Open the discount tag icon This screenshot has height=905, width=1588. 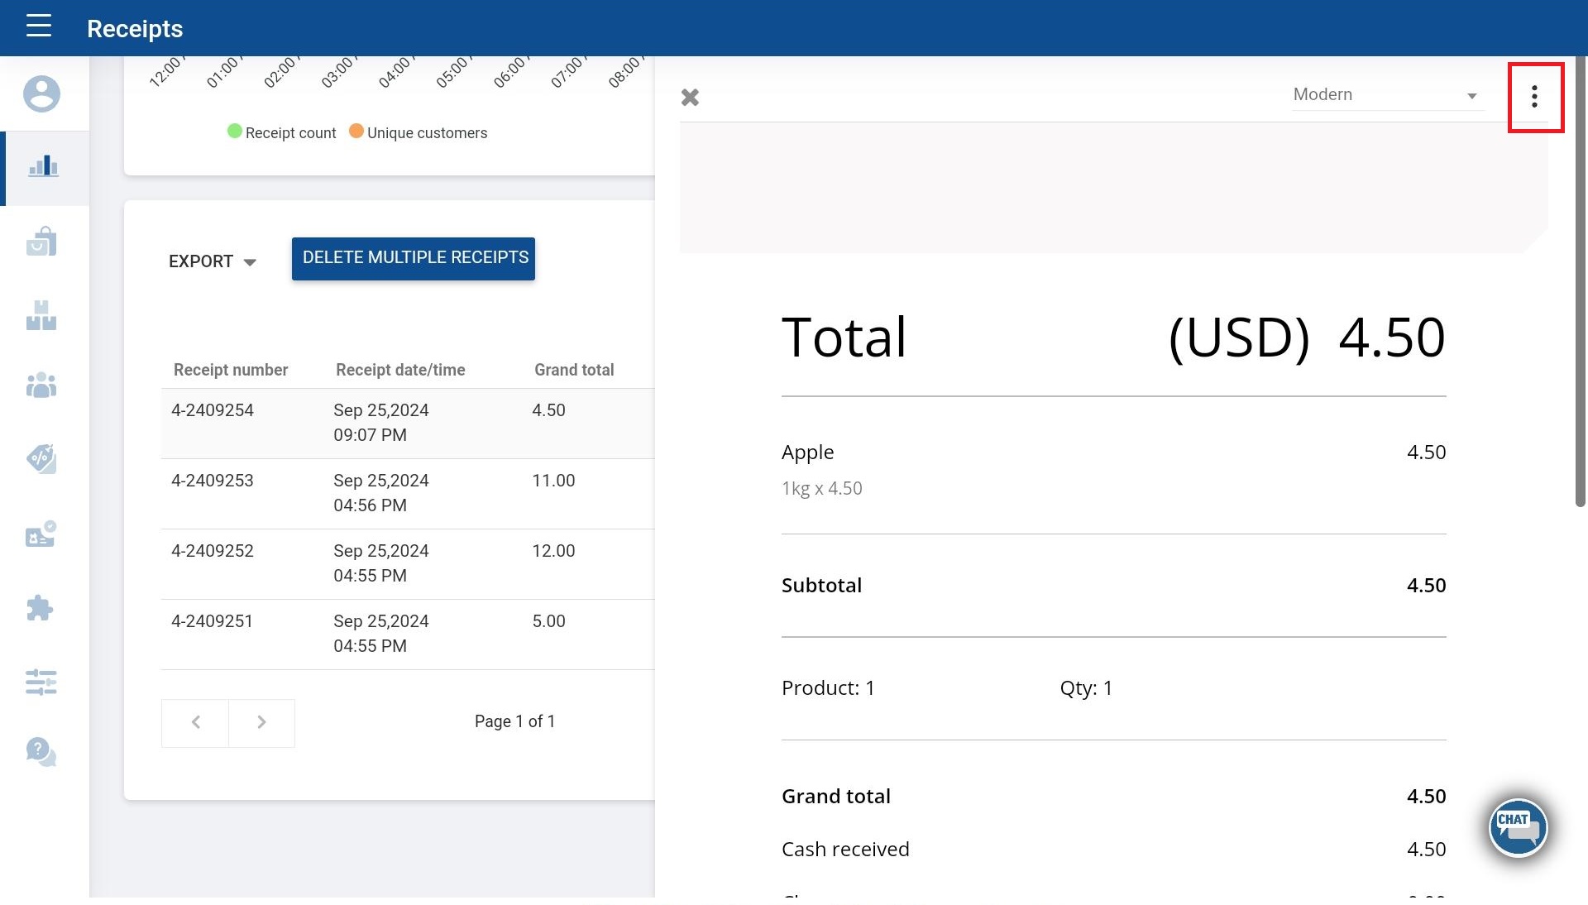(41, 458)
